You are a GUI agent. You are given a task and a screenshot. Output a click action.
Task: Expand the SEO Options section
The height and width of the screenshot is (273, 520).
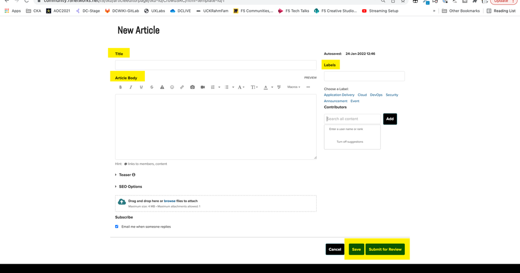[129, 187]
